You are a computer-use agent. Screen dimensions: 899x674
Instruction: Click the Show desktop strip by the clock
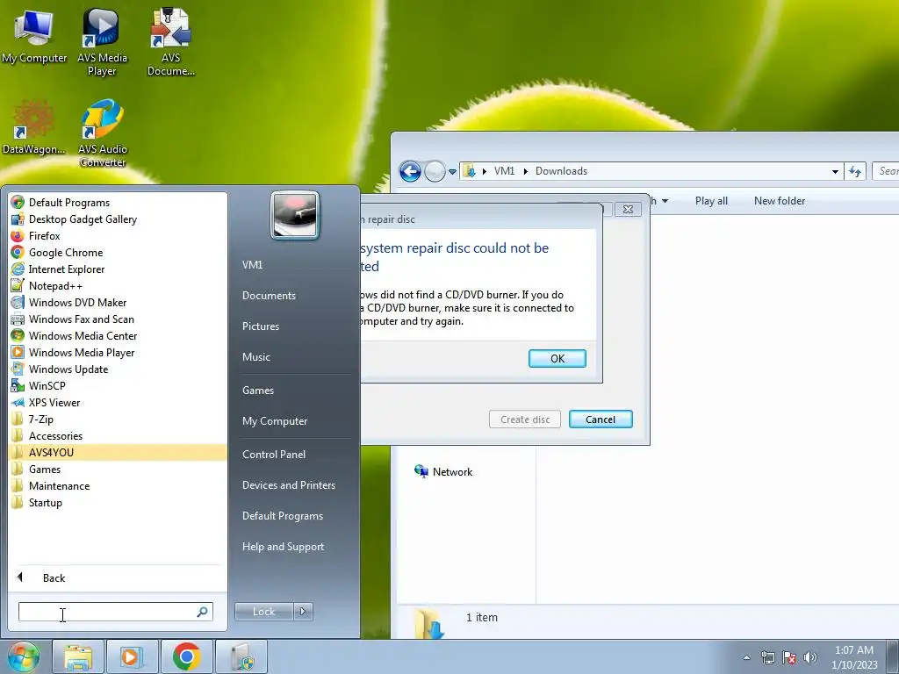(892, 656)
